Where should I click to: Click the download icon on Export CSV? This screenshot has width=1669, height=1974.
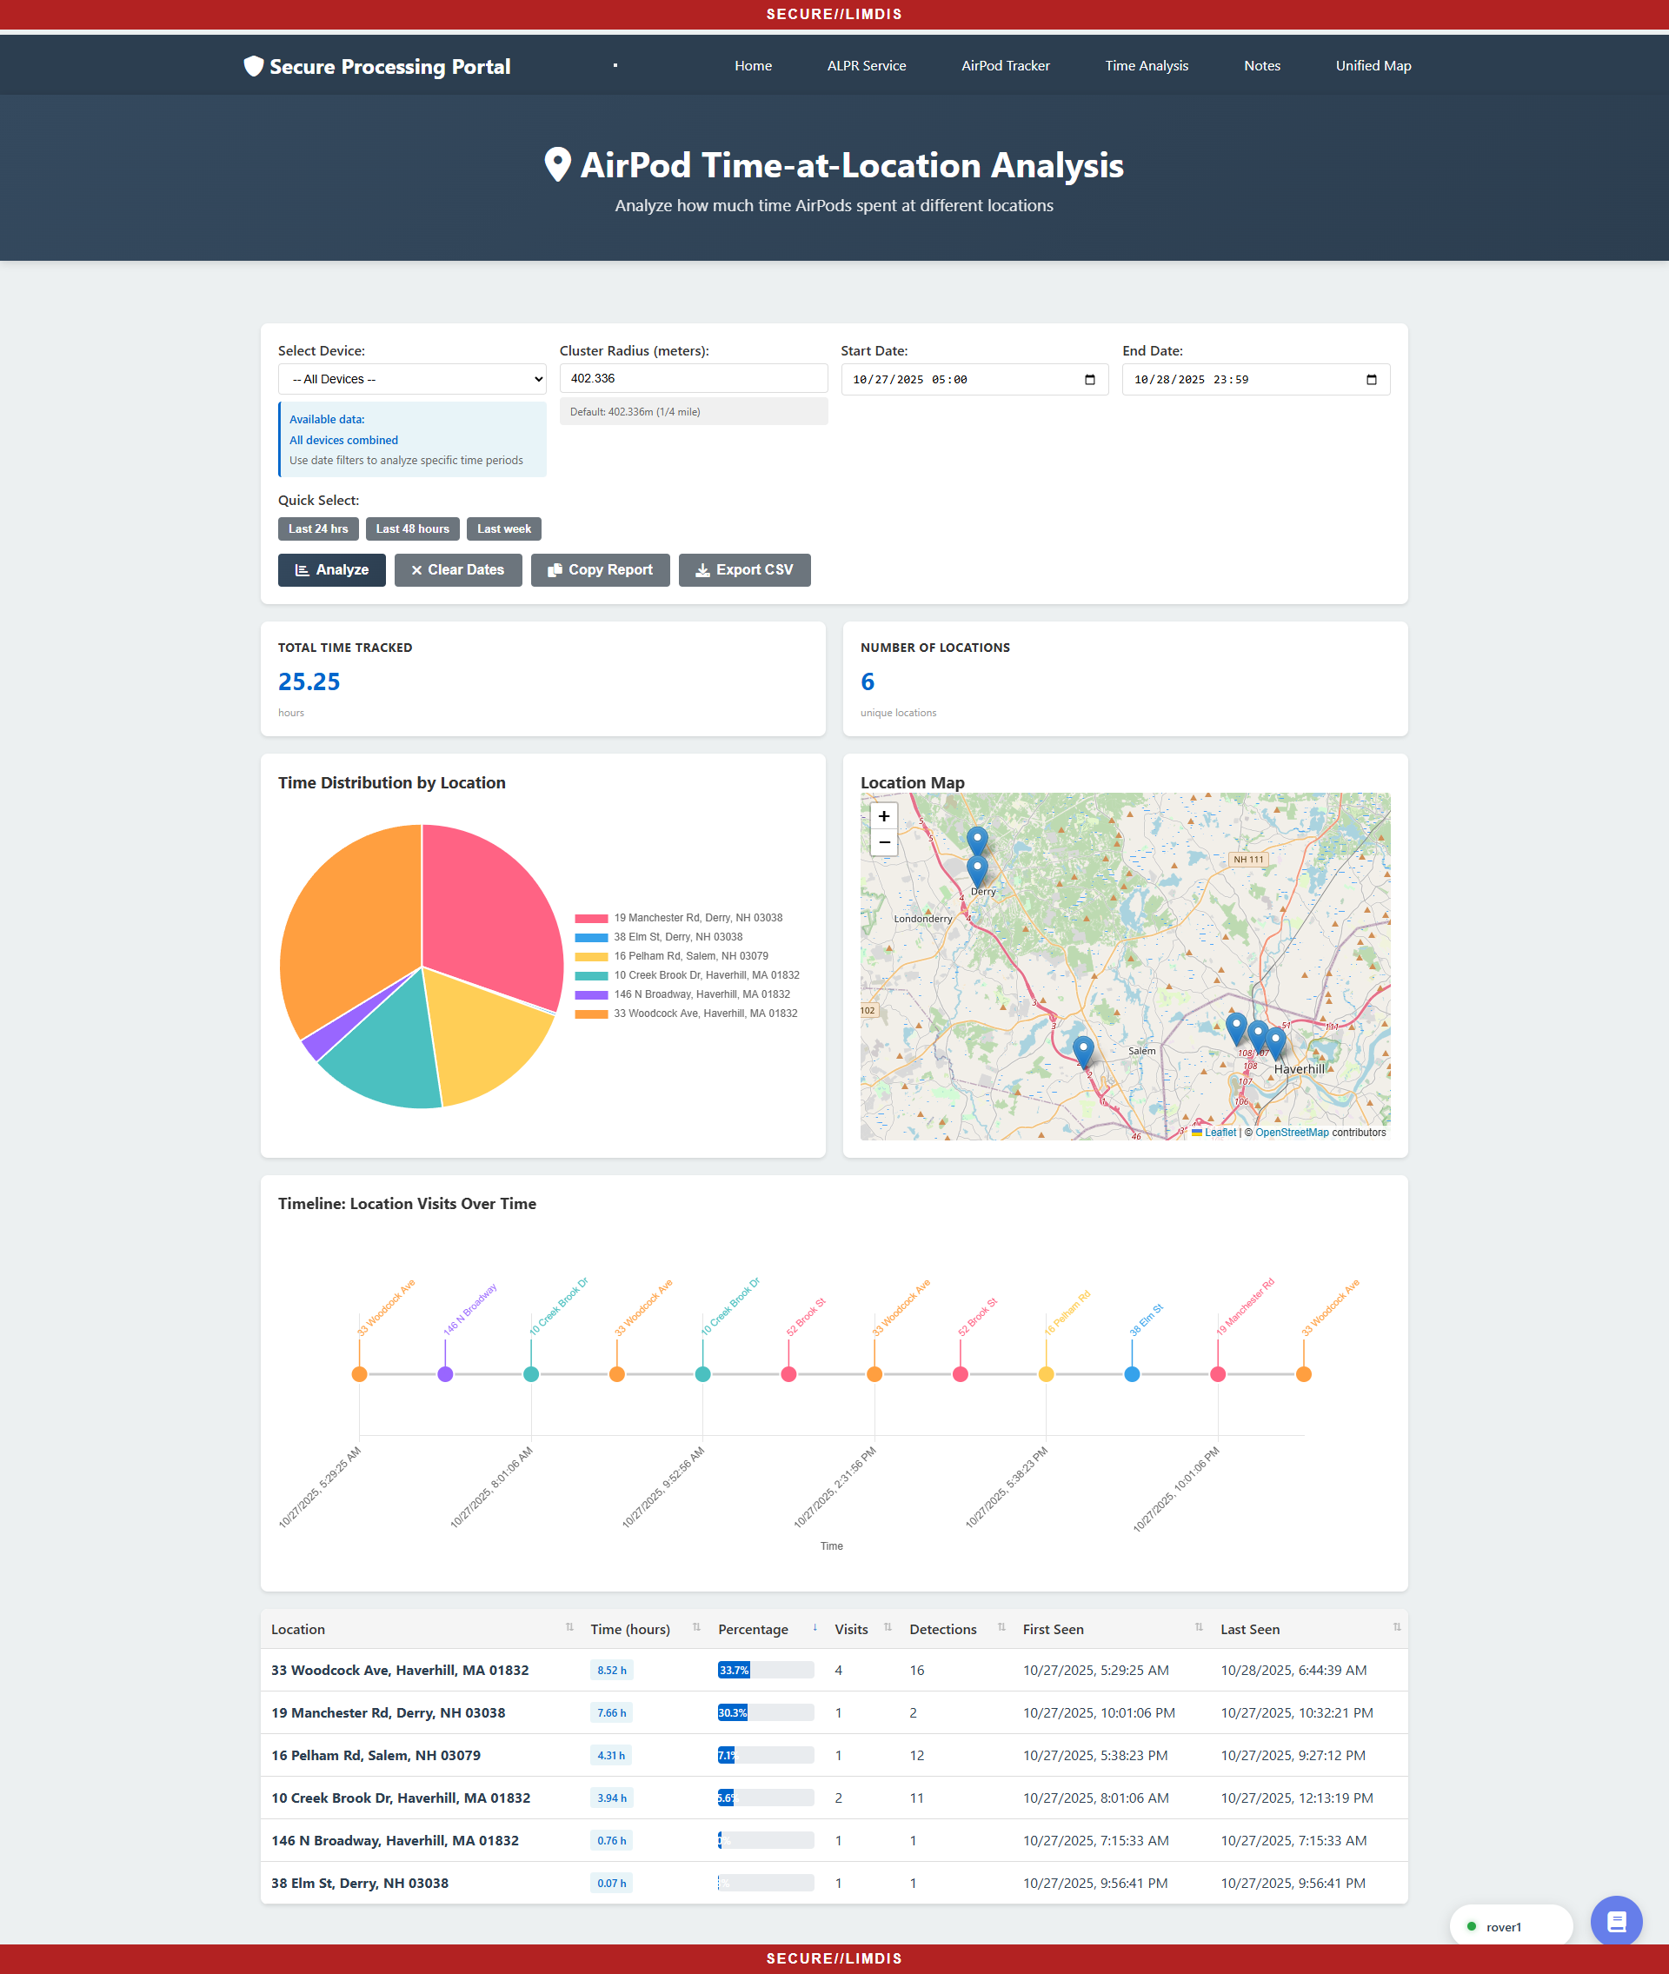point(702,569)
